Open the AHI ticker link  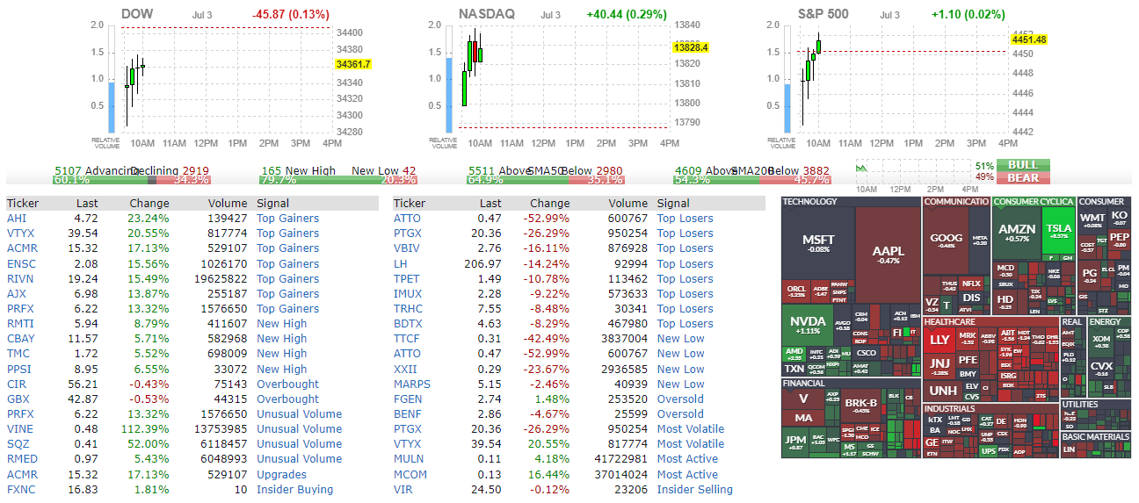coord(16,219)
